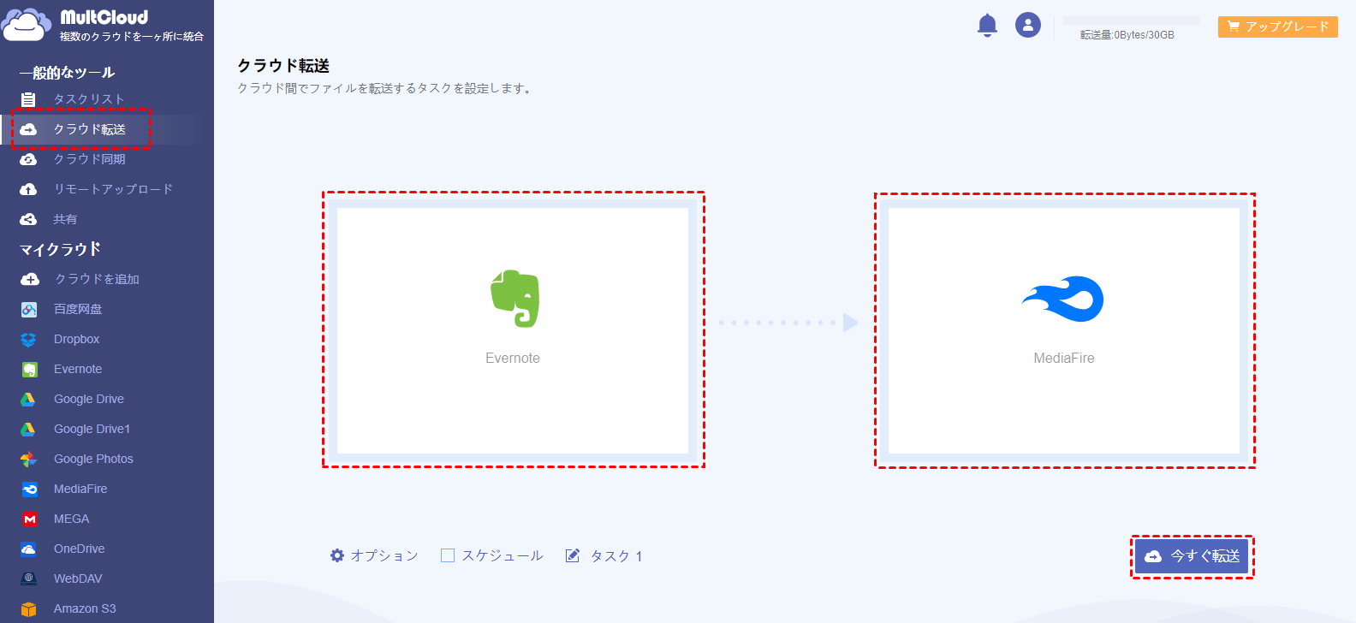
Task: Select the MediaFire destination box
Action: [1064, 330]
